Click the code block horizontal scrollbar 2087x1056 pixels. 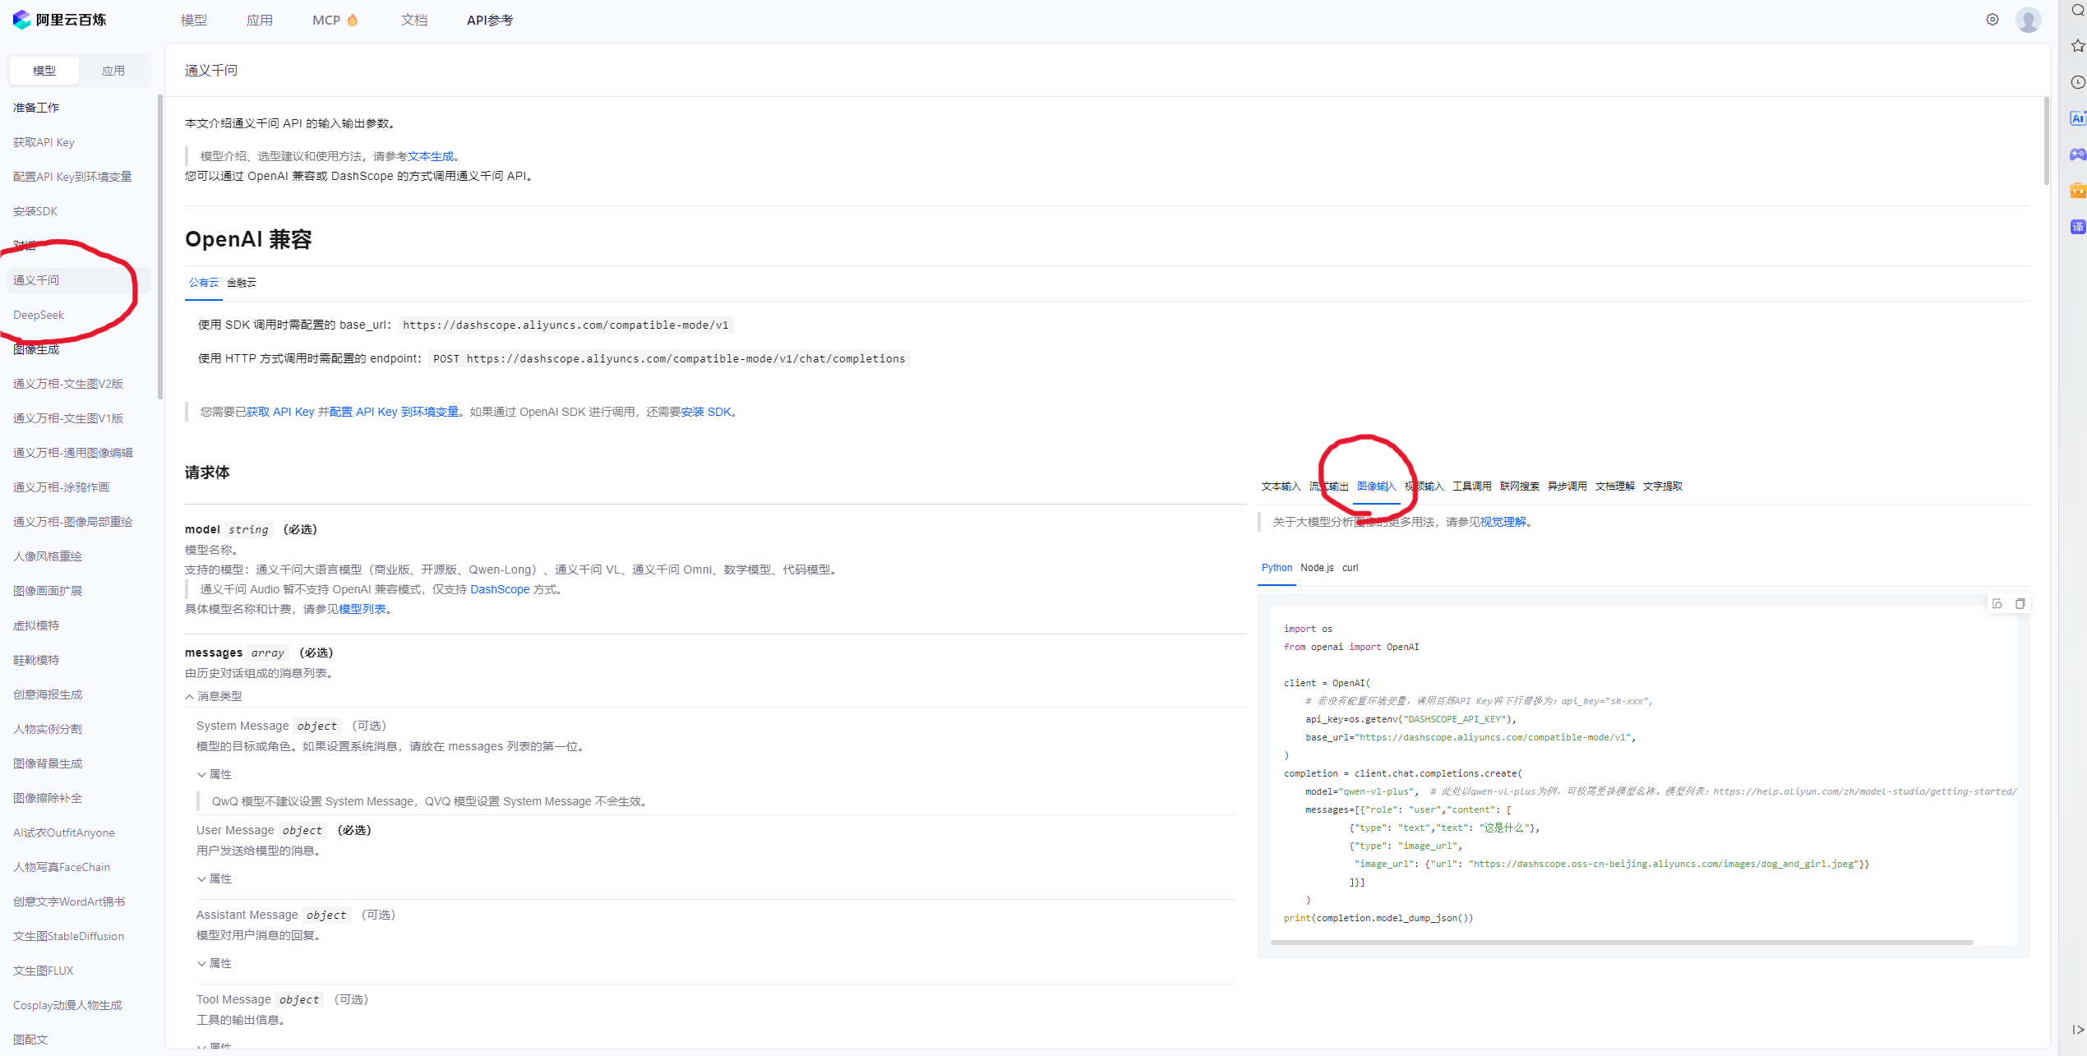click(x=1621, y=943)
